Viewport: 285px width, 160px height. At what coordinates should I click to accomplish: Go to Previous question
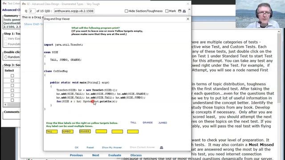76,155
